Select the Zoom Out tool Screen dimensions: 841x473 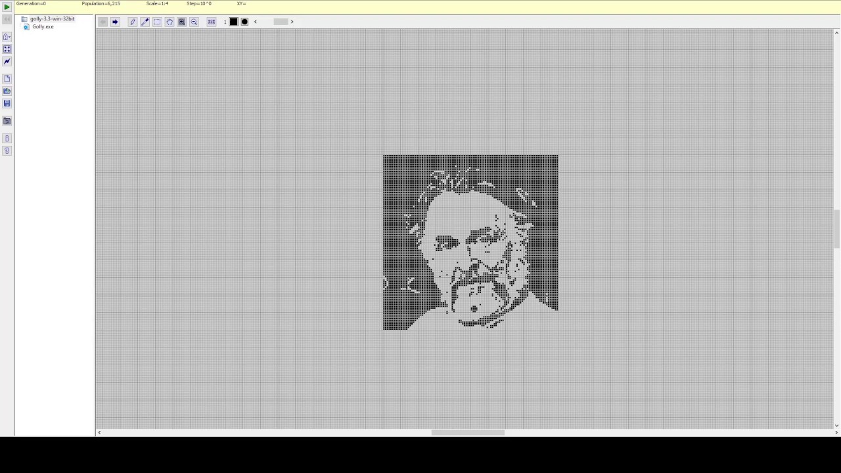pyautogui.click(x=194, y=22)
